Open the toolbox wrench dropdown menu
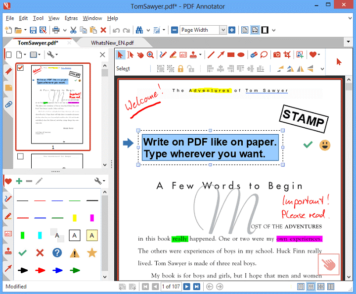 [100, 181]
